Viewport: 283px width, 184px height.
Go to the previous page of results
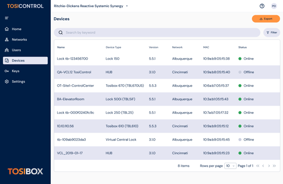pyautogui.click(x=263, y=166)
